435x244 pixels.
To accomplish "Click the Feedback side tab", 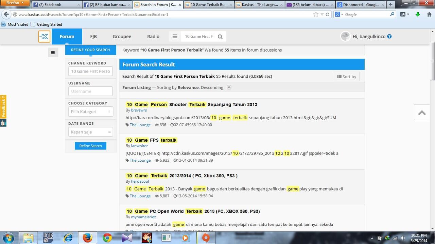I will (x=3, y=107).
